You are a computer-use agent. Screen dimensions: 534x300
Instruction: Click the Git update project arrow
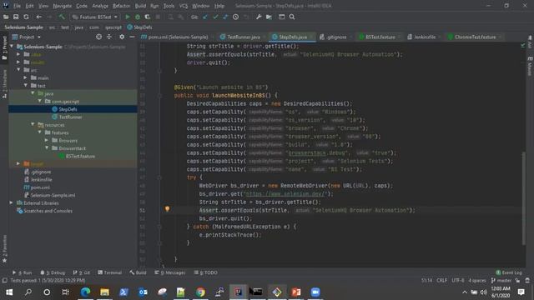205,17
